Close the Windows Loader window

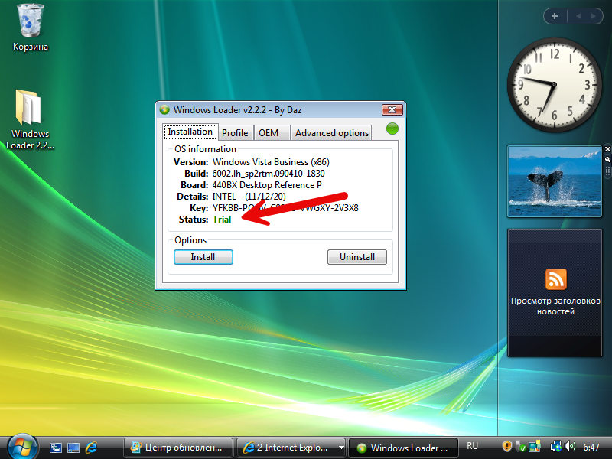(x=392, y=110)
